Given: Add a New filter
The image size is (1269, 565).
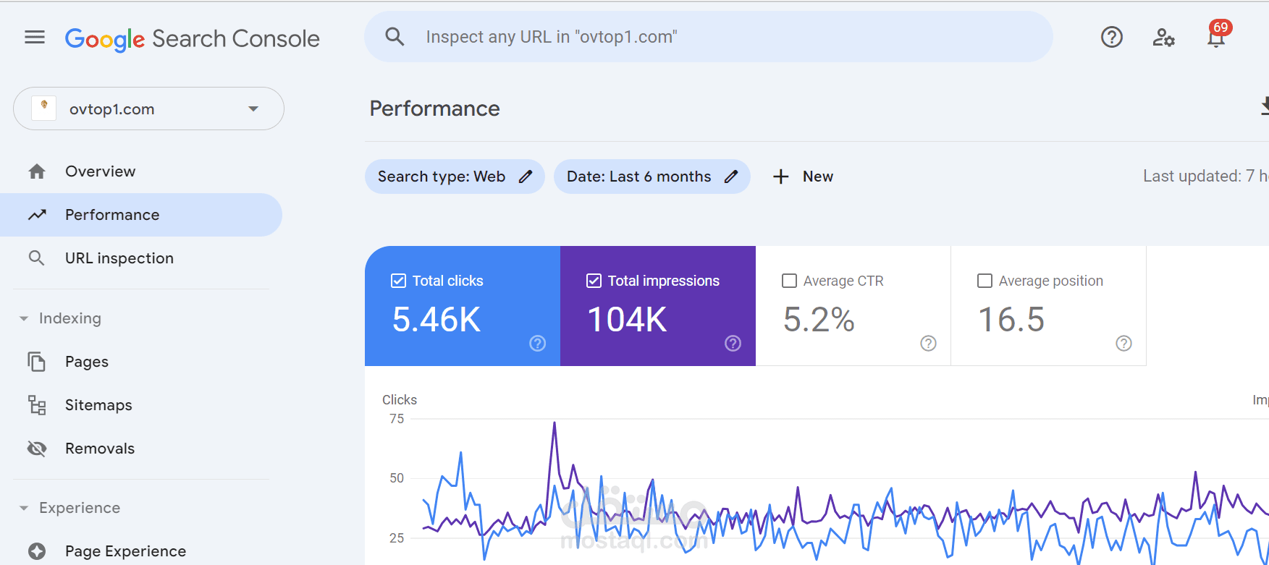Looking at the screenshot, I should coord(803,177).
